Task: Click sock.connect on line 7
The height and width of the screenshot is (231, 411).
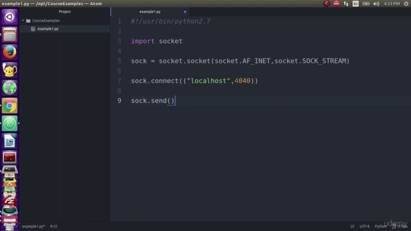Action: 155,81
